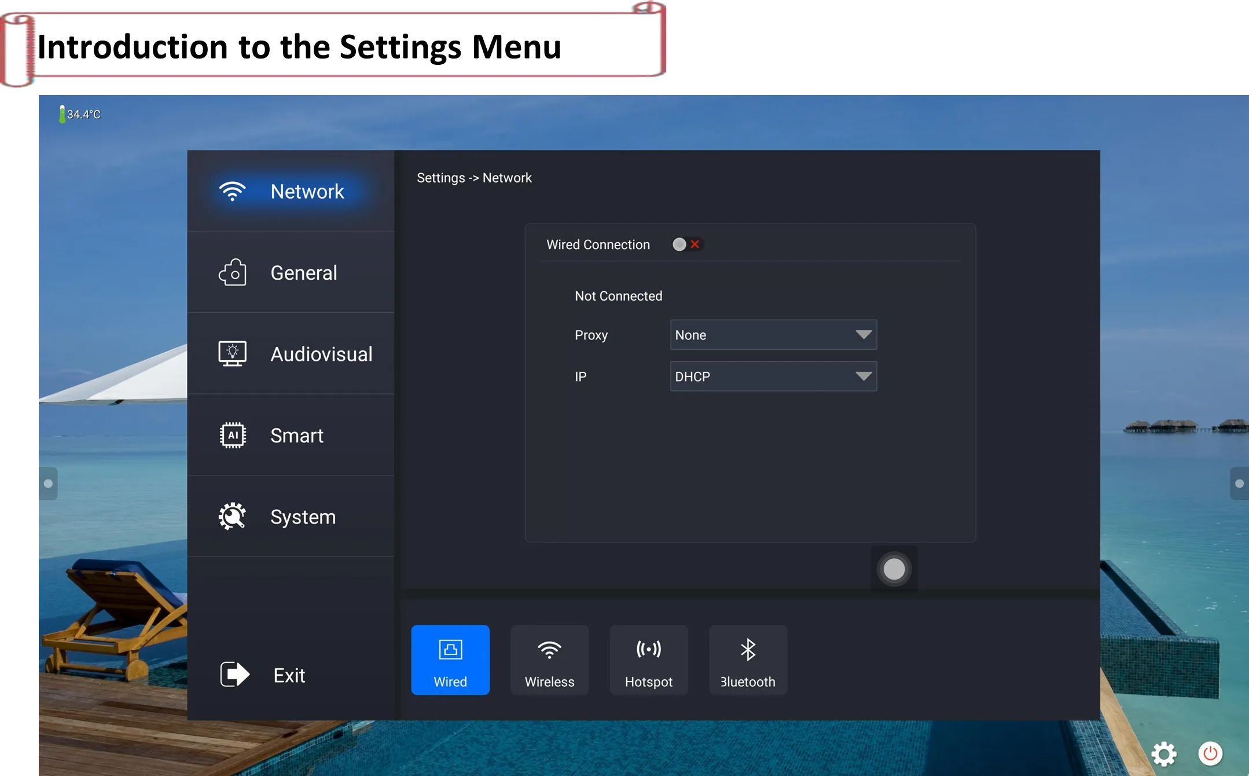Screen dimensions: 1249x776
Task: Toggle the Wired Connection switch
Action: click(x=686, y=244)
